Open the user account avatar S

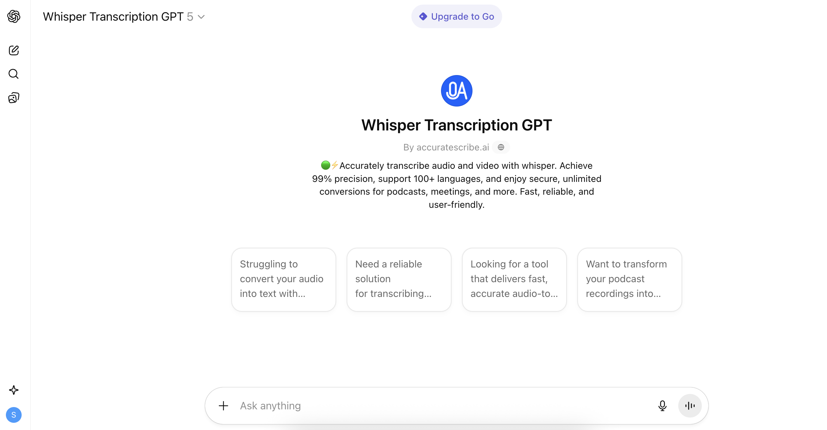(x=13, y=415)
